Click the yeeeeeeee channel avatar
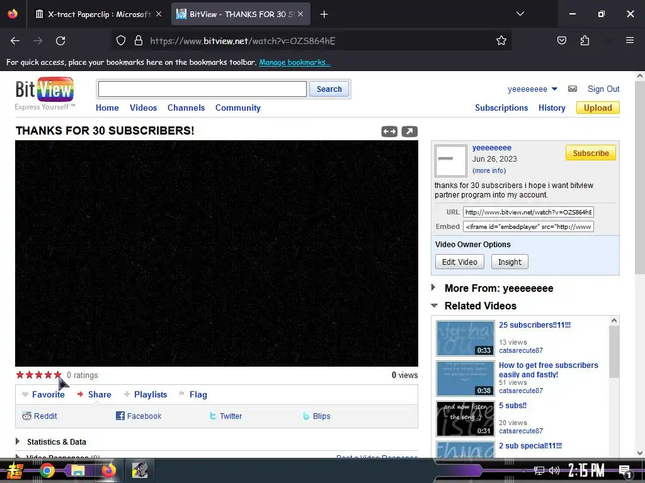The image size is (645, 483). [450, 160]
